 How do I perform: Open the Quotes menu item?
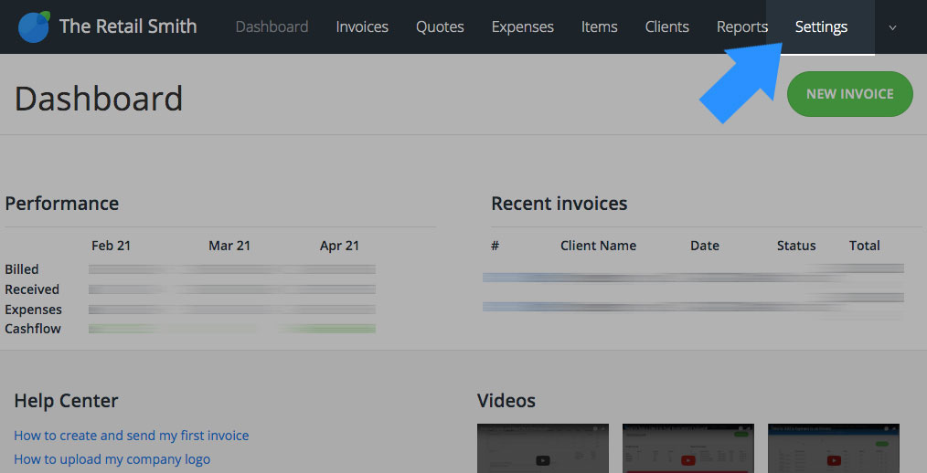[x=440, y=26]
